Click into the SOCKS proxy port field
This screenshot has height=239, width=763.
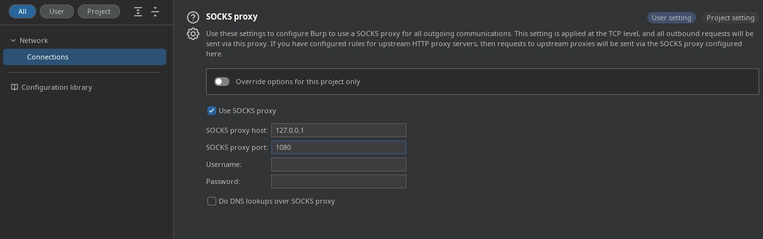coord(339,147)
